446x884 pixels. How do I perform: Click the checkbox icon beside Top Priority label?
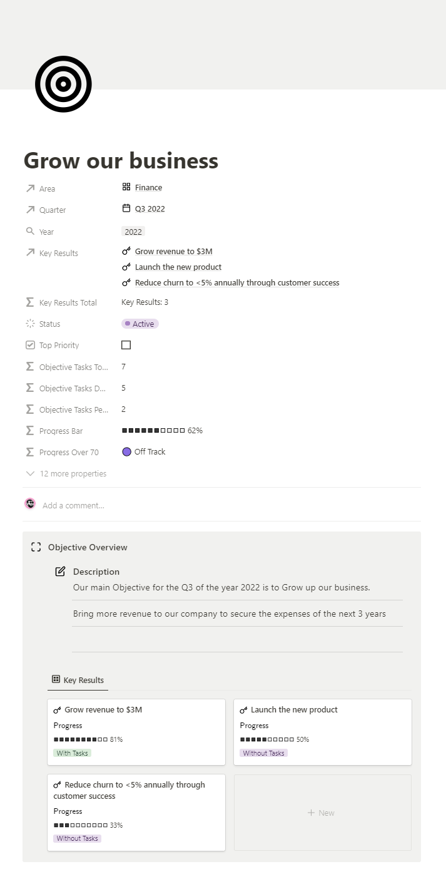point(30,345)
